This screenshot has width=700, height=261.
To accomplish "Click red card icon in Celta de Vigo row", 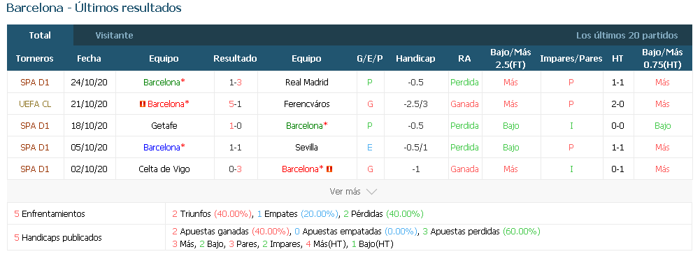I will click(x=330, y=169).
